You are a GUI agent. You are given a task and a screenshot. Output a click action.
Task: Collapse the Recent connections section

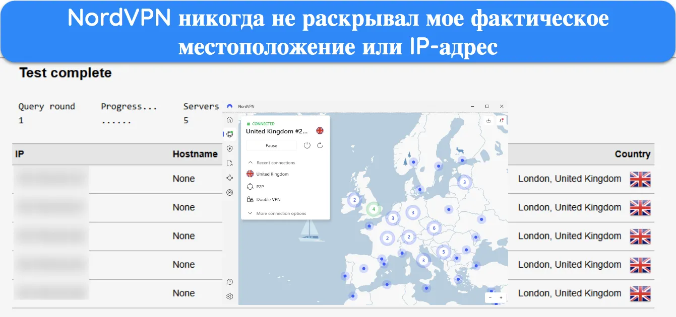(x=271, y=163)
